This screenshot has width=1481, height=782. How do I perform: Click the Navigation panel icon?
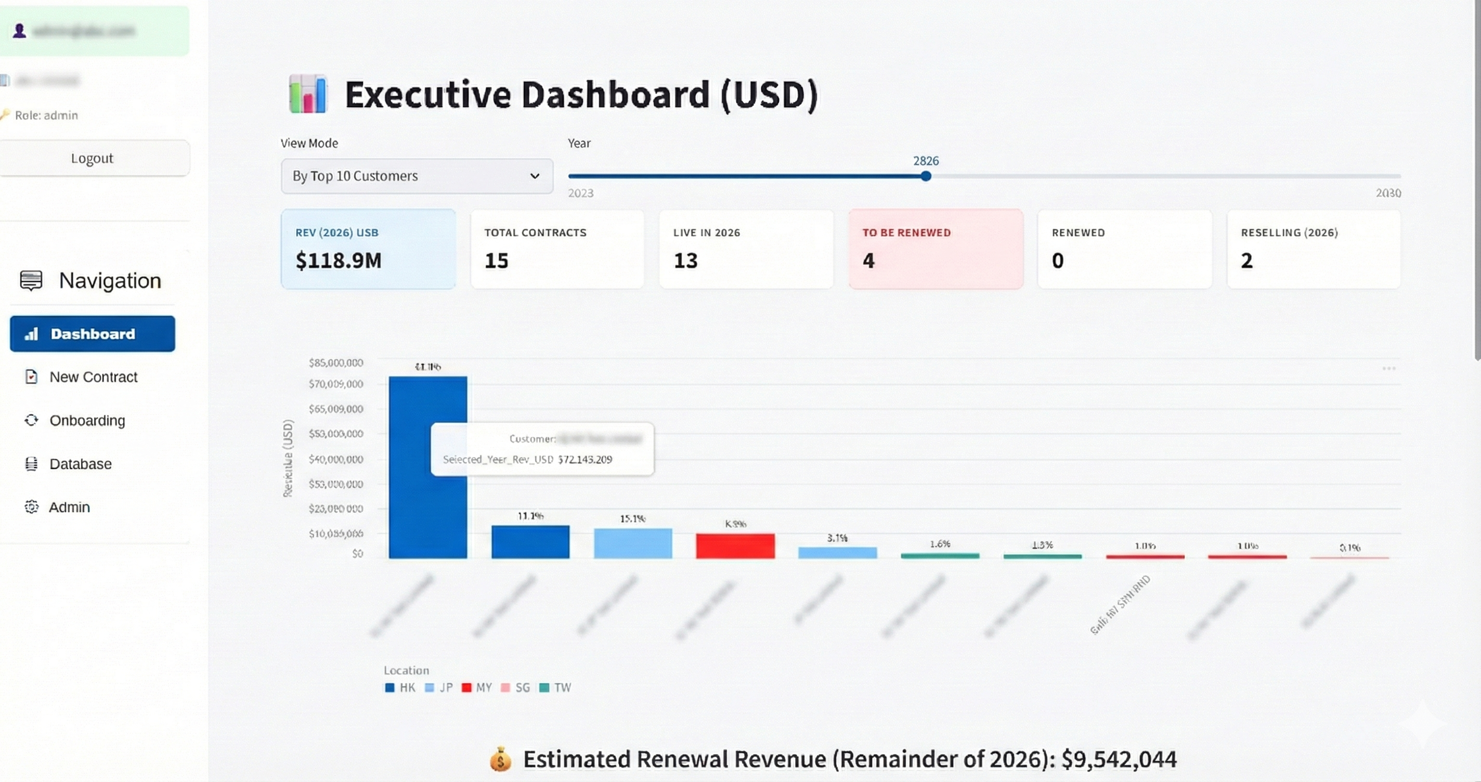[x=31, y=281]
